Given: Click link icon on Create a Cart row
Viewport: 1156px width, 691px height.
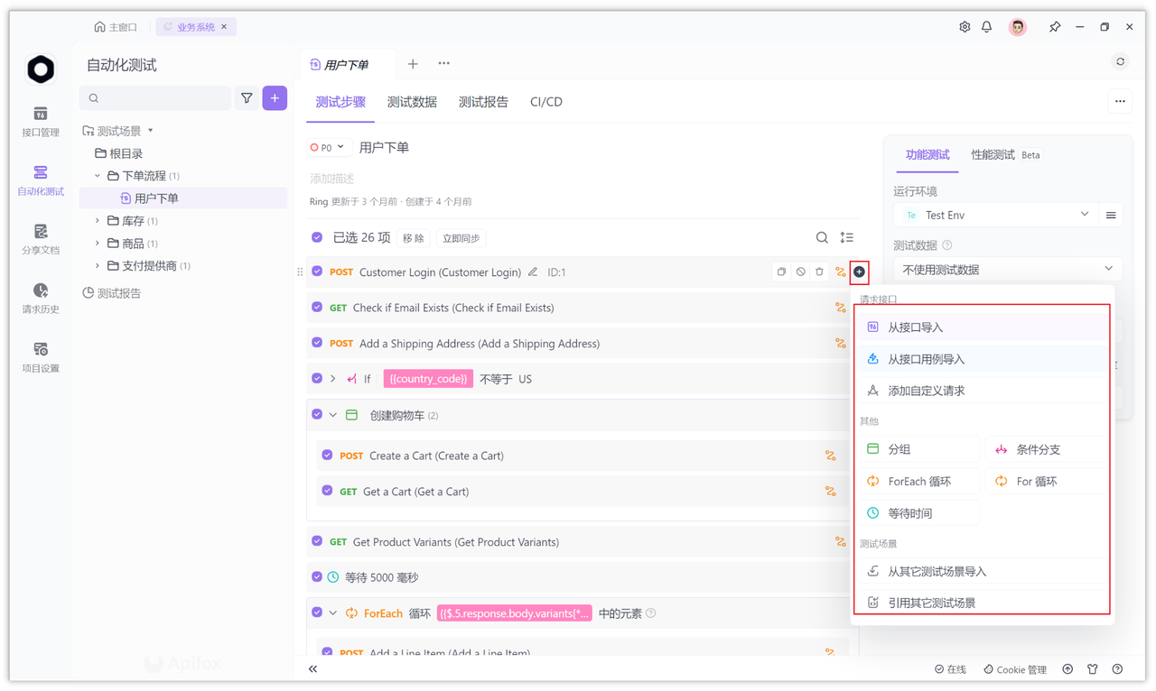Looking at the screenshot, I should click(830, 456).
